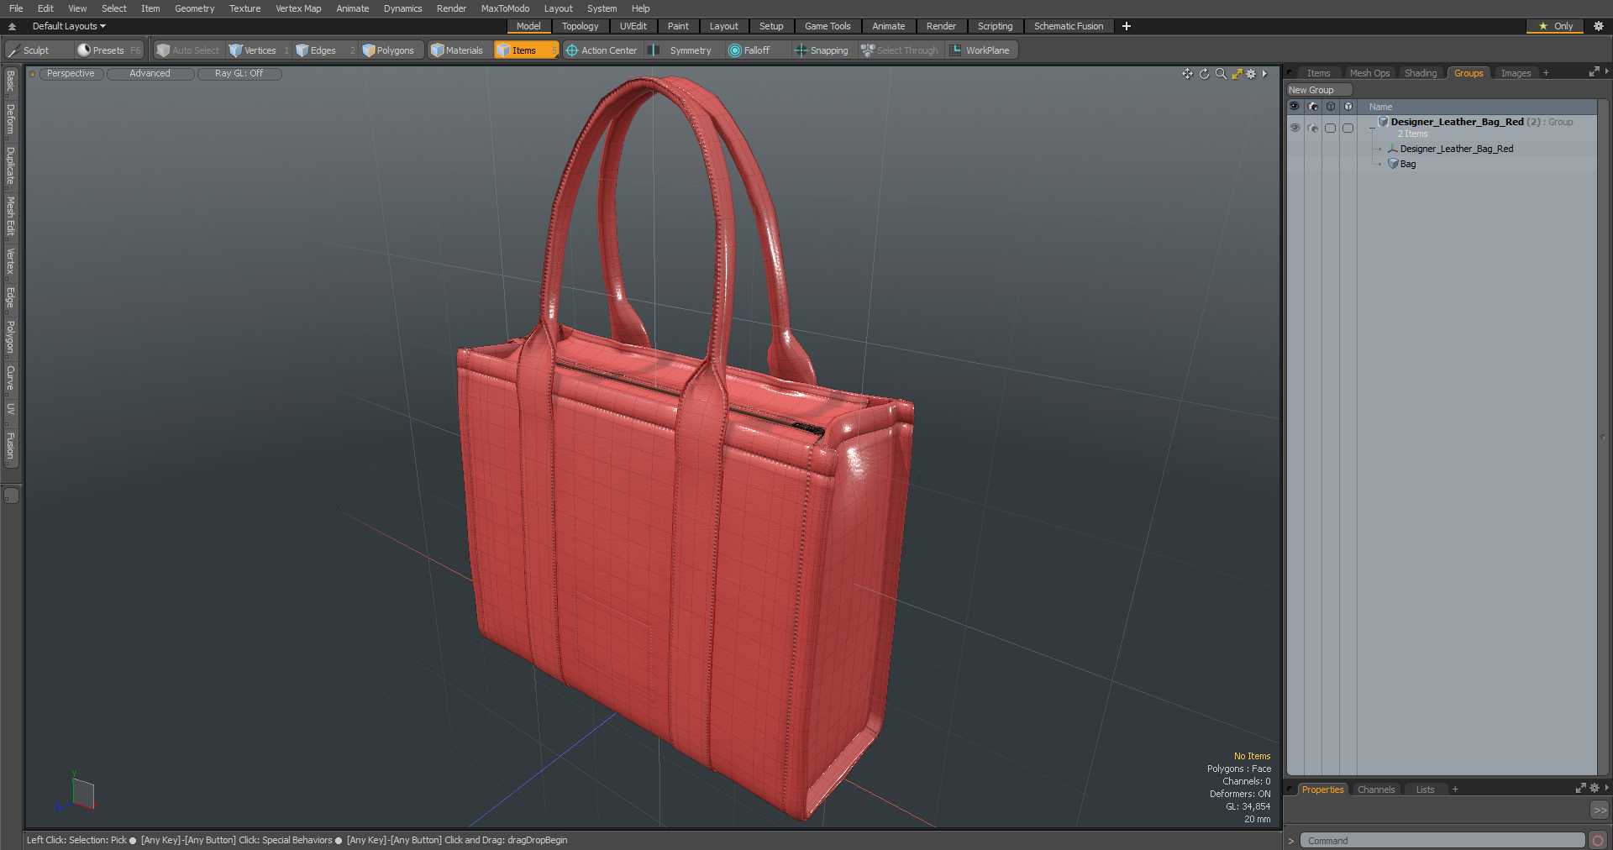Viewport: 1613px width, 850px height.
Task: Maximize the viewport with the expand icon
Action: pyautogui.click(x=1237, y=74)
